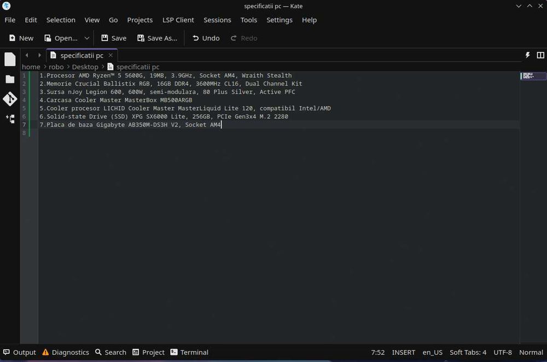Open the Selection menu
547x362 pixels.
(x=61, y=20)
